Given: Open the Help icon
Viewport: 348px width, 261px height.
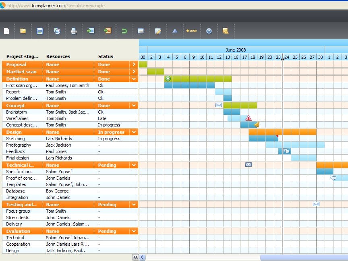Looking at the screenshot, I should (209, 31).
